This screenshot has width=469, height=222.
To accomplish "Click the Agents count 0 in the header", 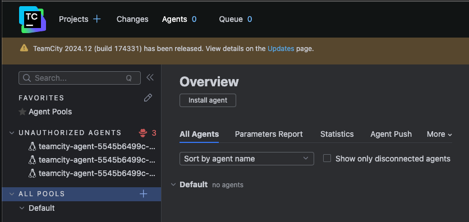I will coord(194,19).
